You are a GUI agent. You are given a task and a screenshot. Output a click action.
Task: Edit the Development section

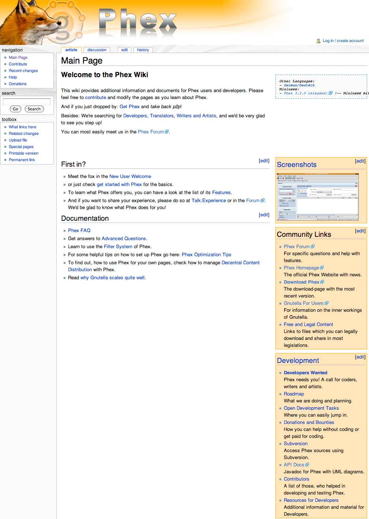tap(360, 357)
